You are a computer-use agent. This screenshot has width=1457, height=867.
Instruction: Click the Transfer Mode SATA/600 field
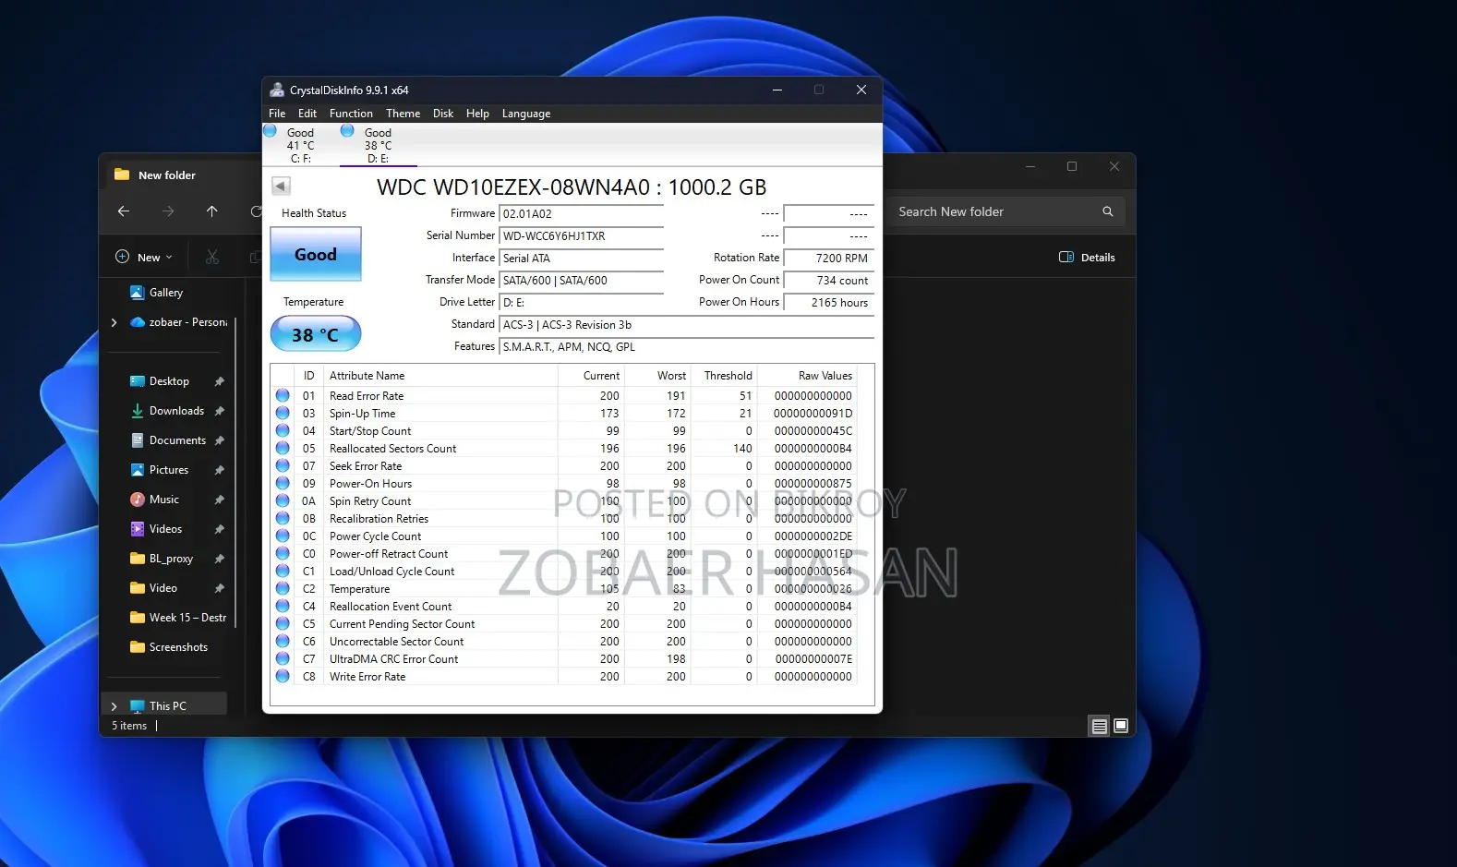(582, 280)
